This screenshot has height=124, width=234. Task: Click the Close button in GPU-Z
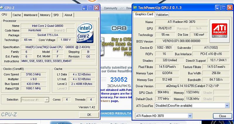point(222,116)
